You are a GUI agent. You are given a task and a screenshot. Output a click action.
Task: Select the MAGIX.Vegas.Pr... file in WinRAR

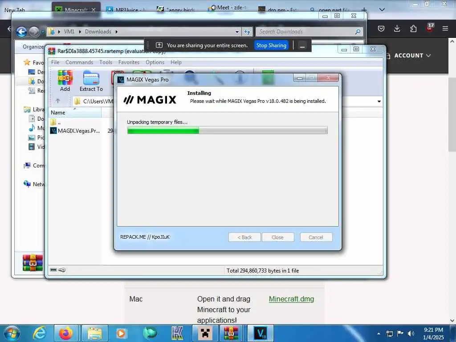(x=75, y=131)
